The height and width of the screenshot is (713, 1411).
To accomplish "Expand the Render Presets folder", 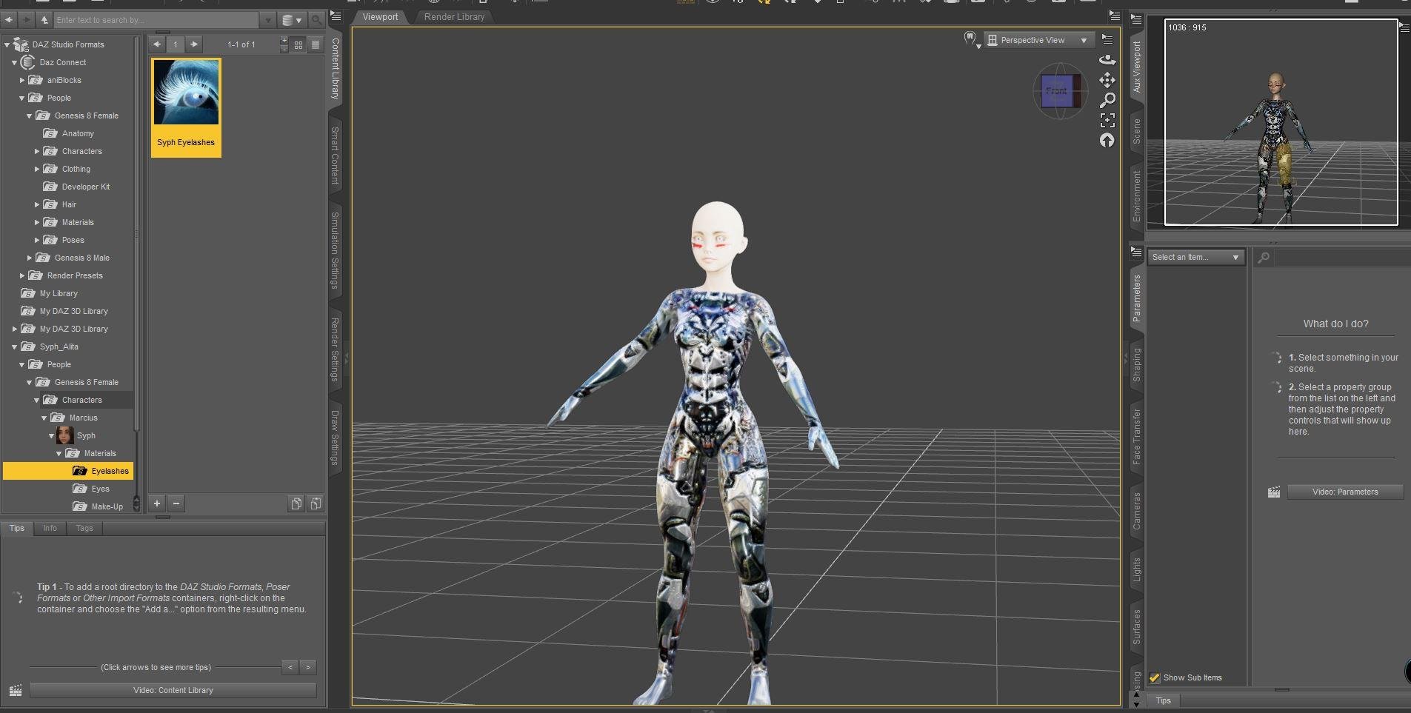I will tap(22, 275).
